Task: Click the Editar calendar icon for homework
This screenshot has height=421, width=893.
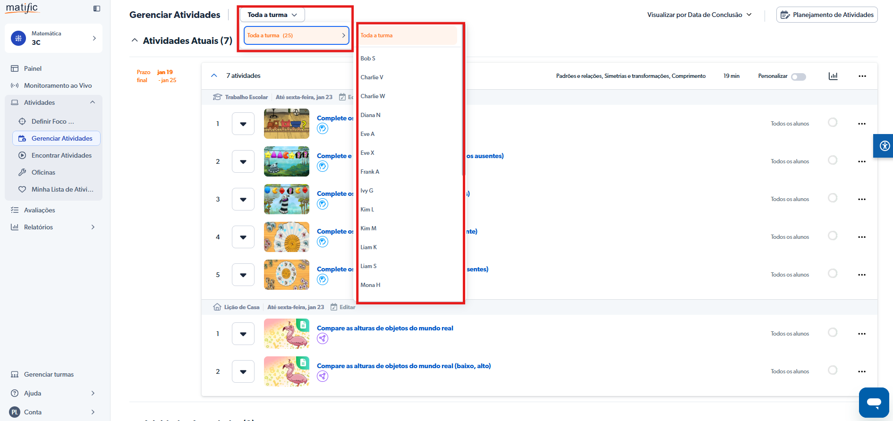Action: 334,307
